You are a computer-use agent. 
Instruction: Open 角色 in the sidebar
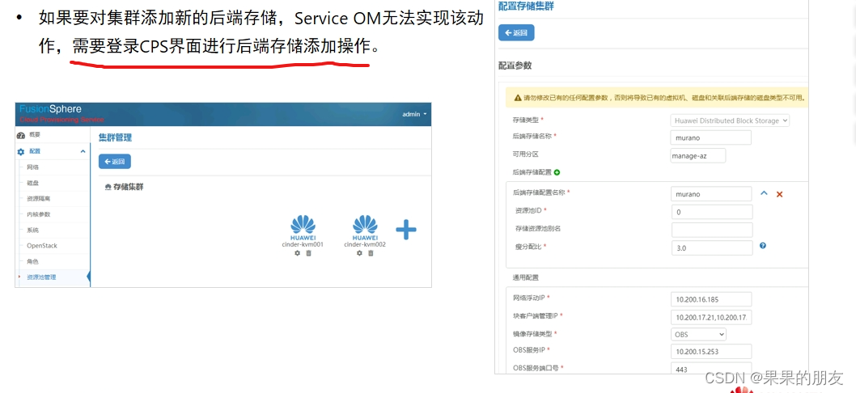32,261
